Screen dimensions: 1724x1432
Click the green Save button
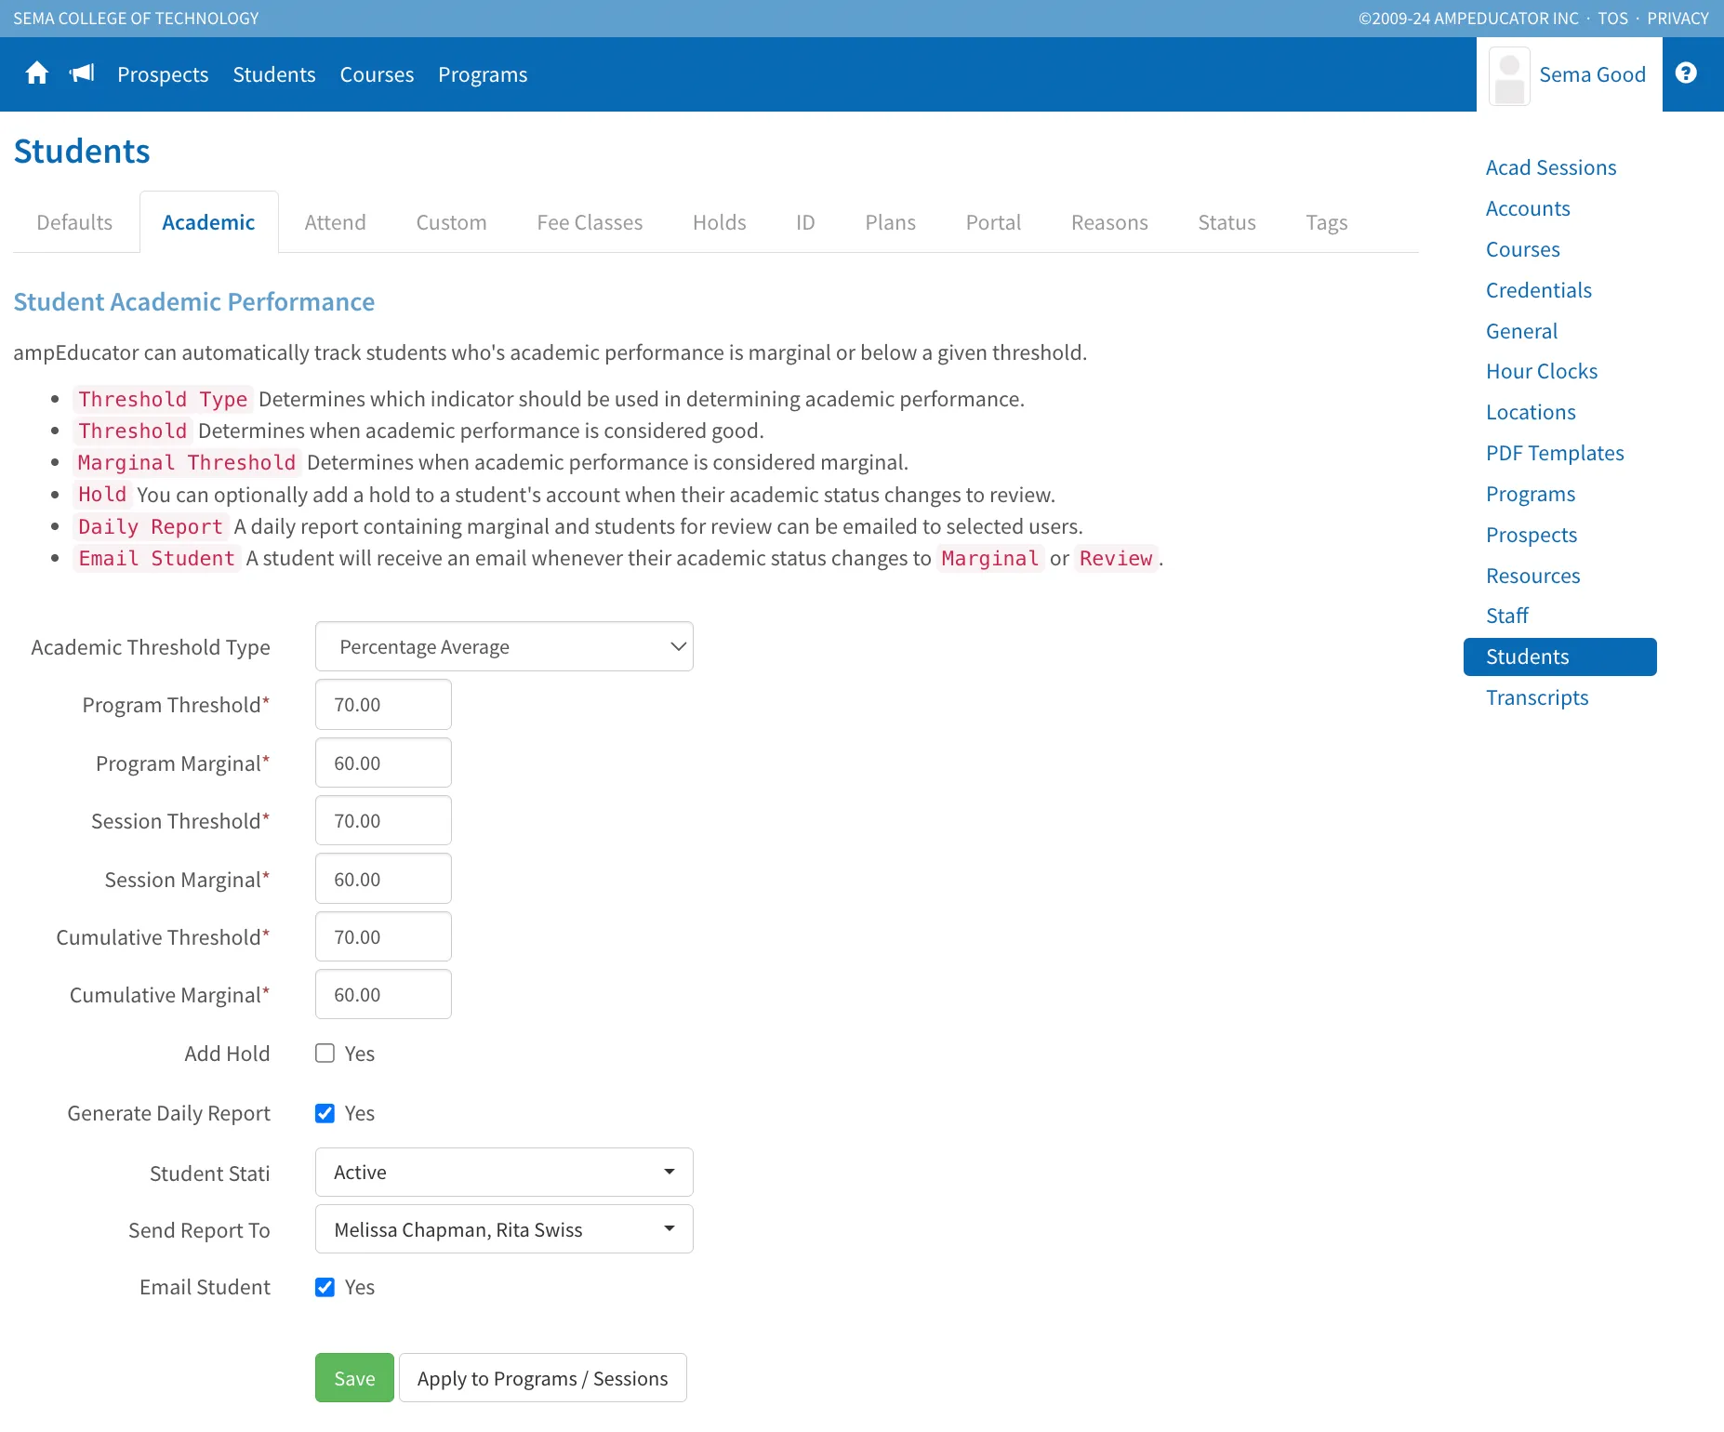[x=354, y=1378]
